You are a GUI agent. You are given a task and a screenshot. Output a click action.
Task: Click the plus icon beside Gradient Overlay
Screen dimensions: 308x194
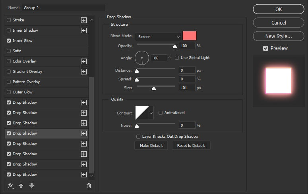84,72
